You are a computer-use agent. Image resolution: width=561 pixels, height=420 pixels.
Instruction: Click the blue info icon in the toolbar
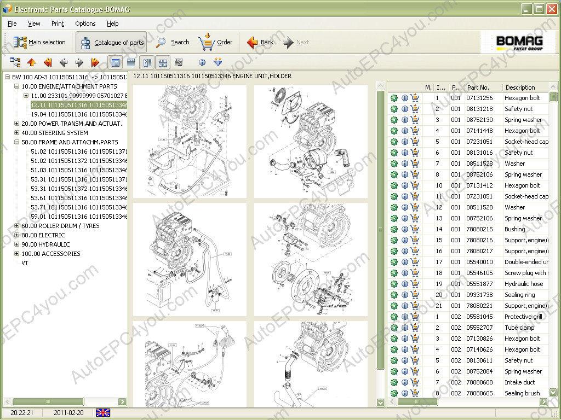202,62
